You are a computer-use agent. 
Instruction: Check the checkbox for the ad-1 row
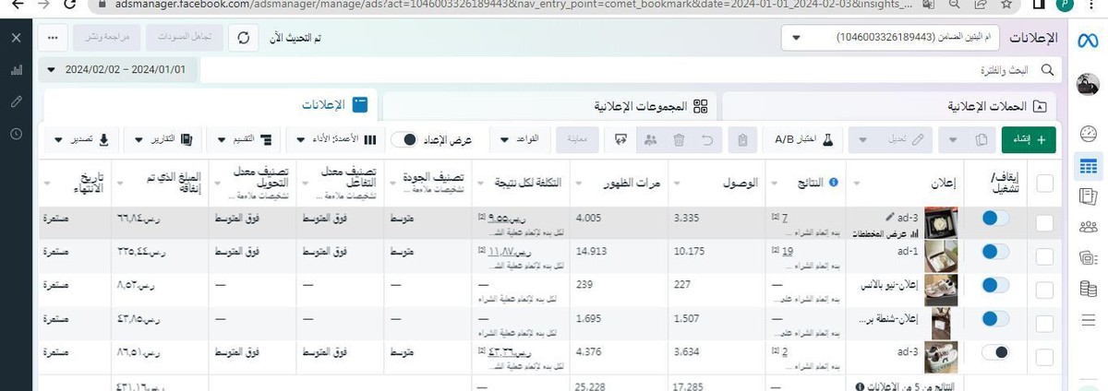pyautogui.click(x=1044, y=256)
